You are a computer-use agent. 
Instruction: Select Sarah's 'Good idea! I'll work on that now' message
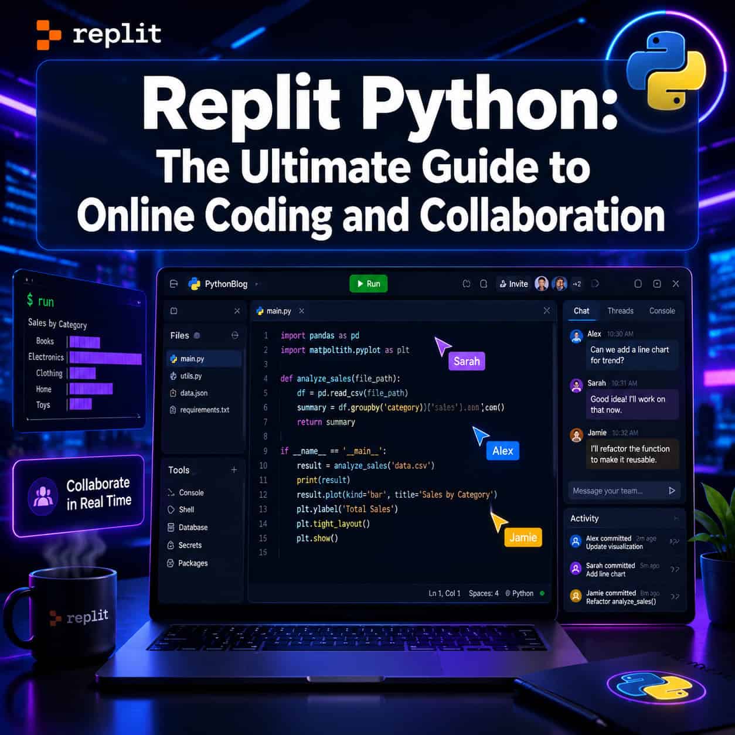632,404
